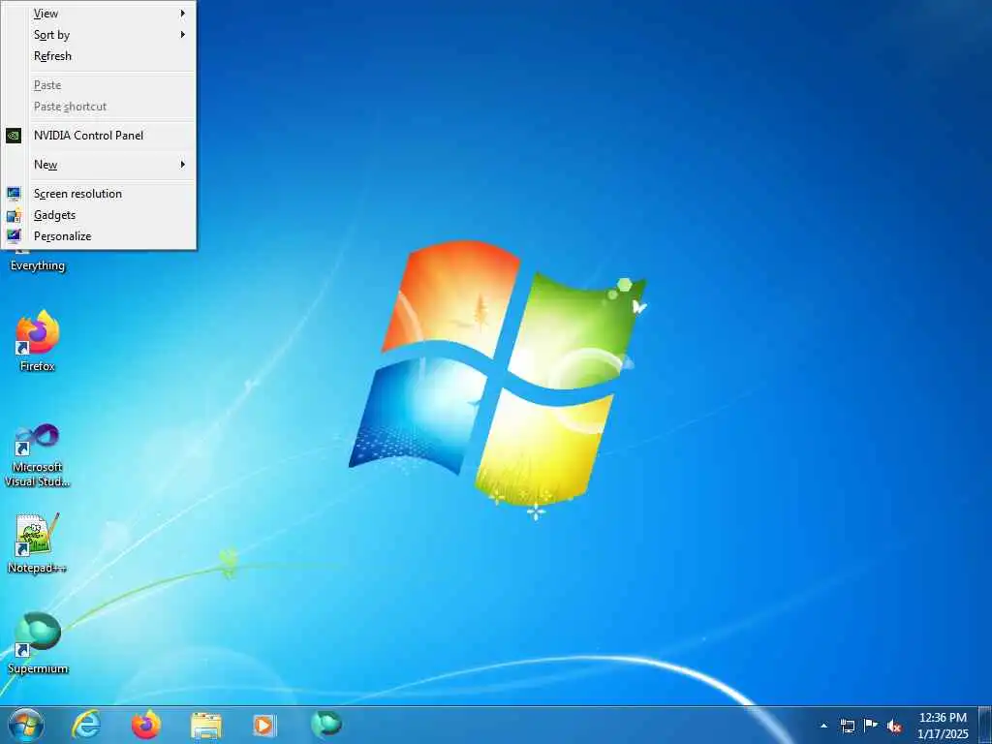The height and width of the screenshot is (744, 992).
Task: Click the Gadgets icon in menu
Action: (x=14, y=215)
